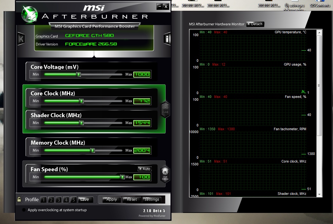Reset clocks with the Reset button
The height and width of the screenshot is (224, 333).
pos(132,200)
